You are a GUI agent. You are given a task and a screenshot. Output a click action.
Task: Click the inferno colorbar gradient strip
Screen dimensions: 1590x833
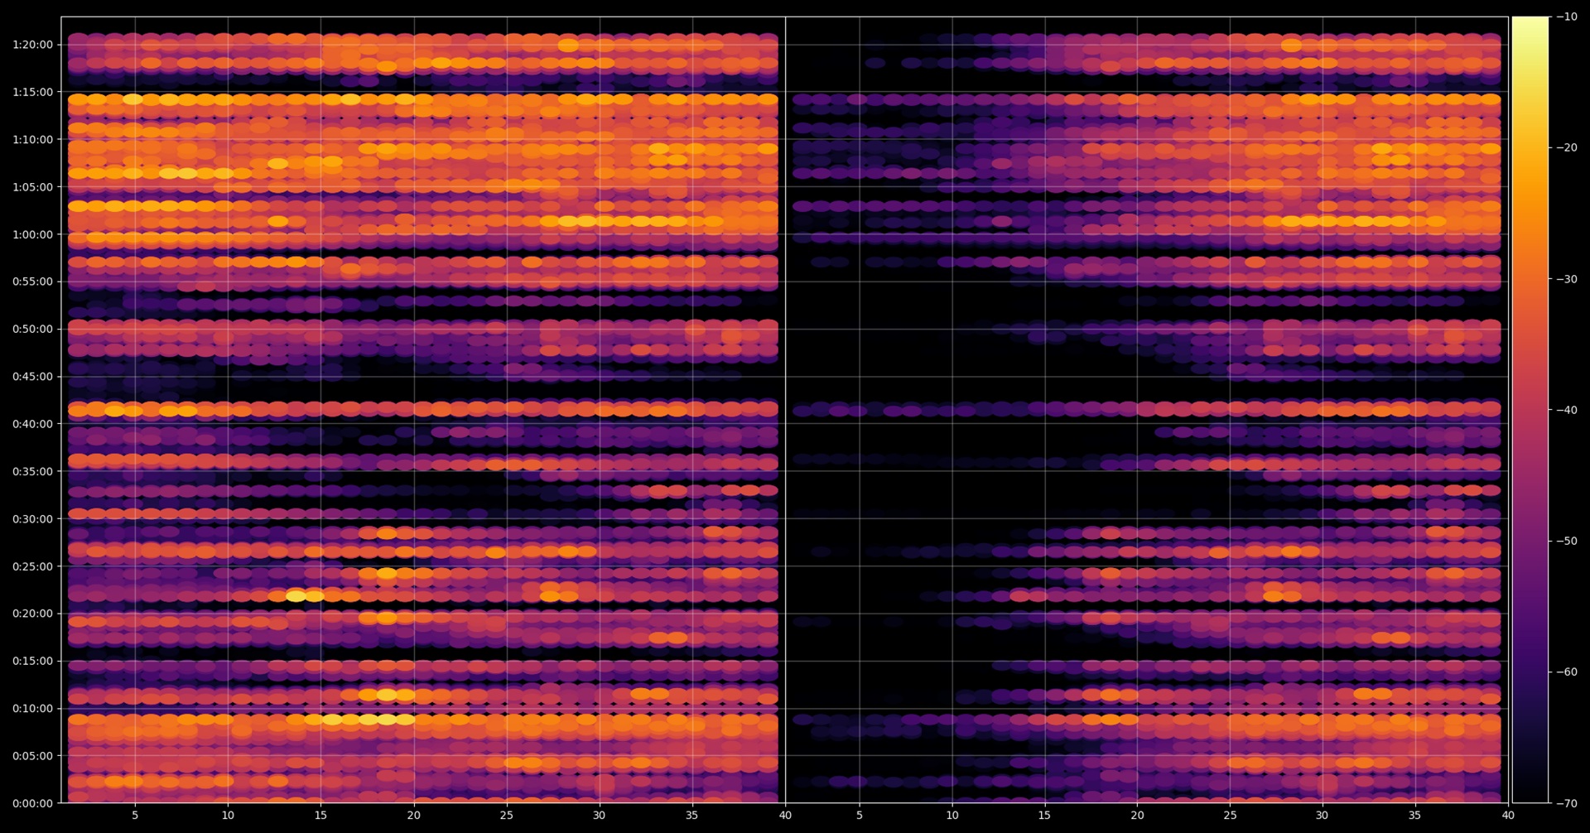click(x=1530, y=410)
